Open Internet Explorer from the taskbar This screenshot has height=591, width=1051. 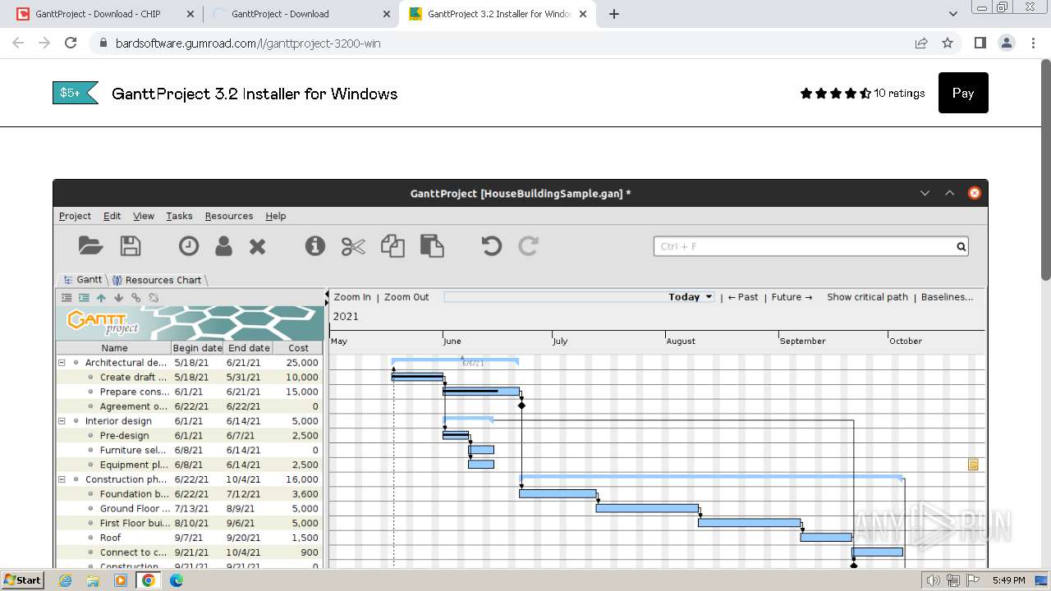[65, 580]
